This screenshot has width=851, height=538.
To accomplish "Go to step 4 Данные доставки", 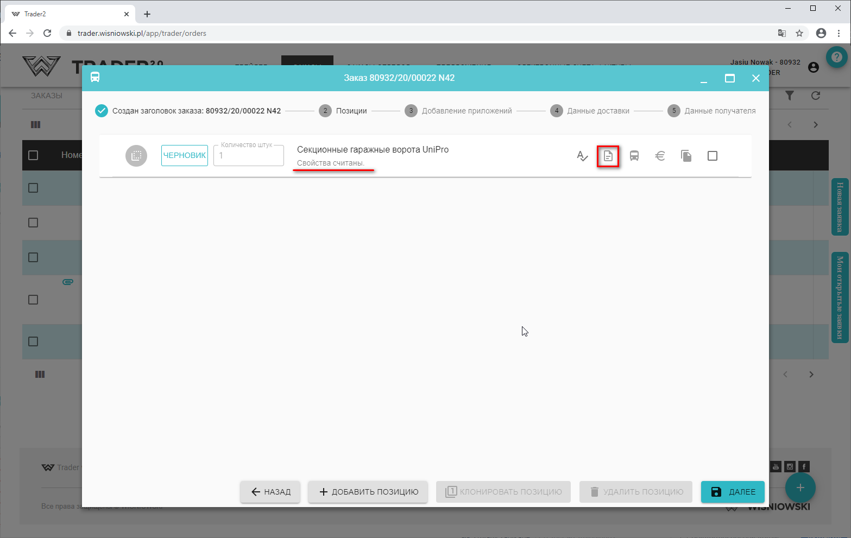I will [590, 111].
